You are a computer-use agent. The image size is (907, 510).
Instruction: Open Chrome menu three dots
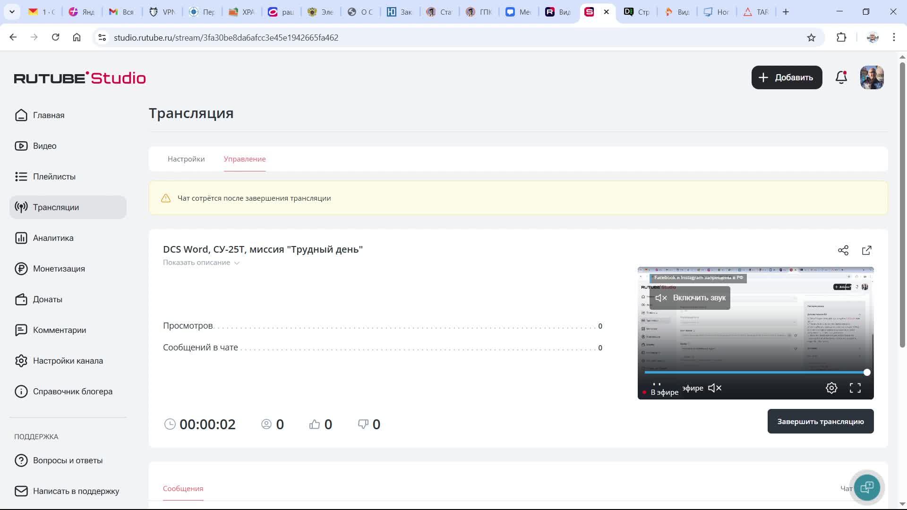[x=894, y=37]
